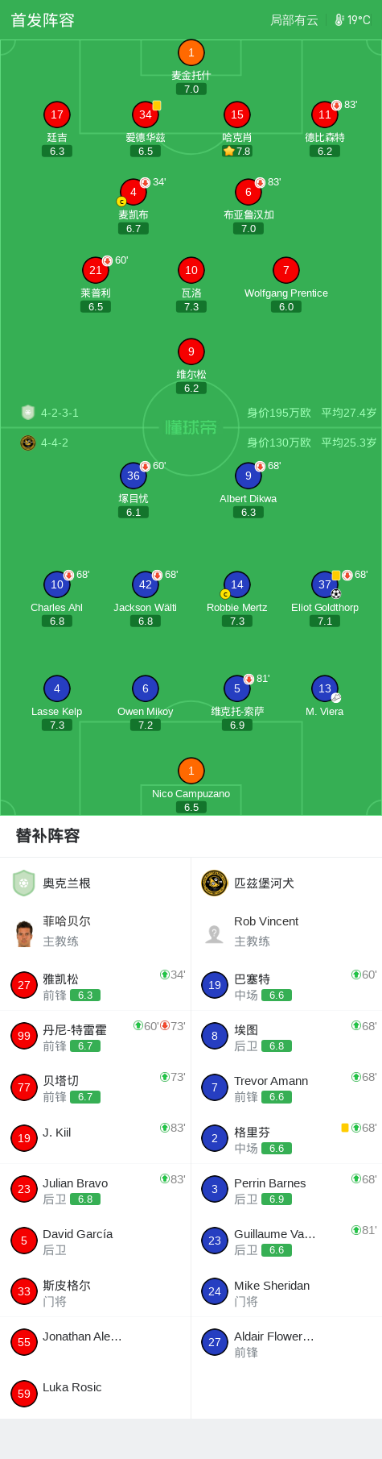Select substitute 雅凯松 number 27
Screen dimensions: 382x1459
[95, 986]
